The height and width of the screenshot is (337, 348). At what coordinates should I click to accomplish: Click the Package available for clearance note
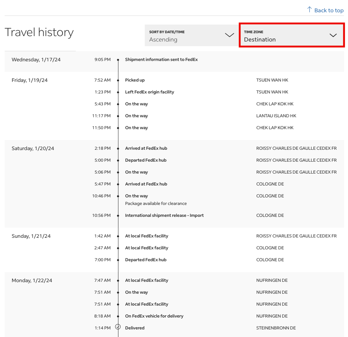pyautogui.click(x=156, y=203)
